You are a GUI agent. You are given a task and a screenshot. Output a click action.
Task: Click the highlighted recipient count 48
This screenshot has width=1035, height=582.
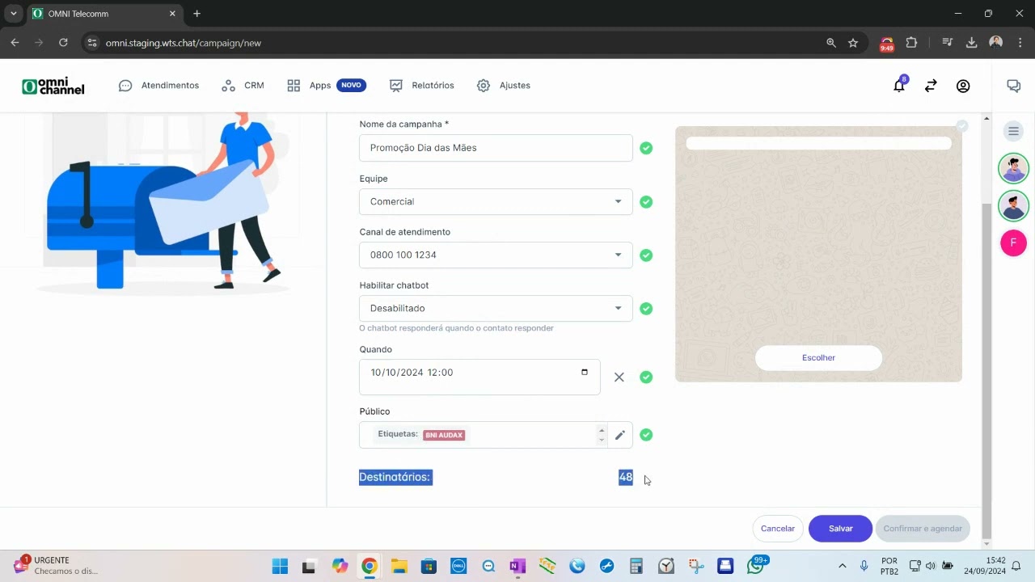click(x=626, y=478)
